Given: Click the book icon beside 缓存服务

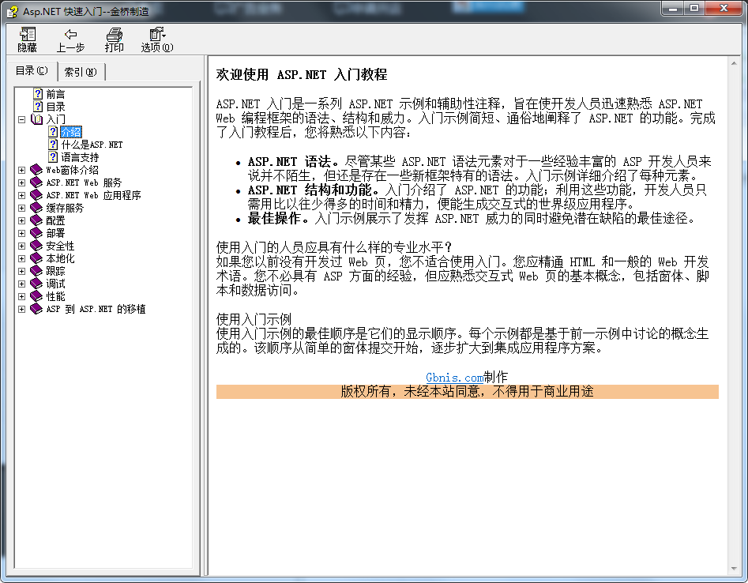Looking at the screenshot, I should point(35,207).
